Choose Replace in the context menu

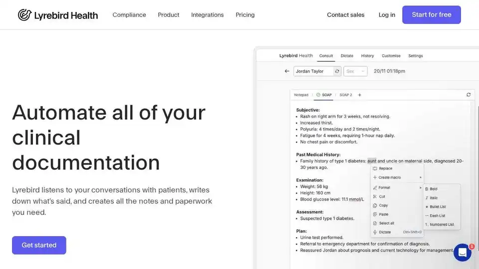(397, 168)
